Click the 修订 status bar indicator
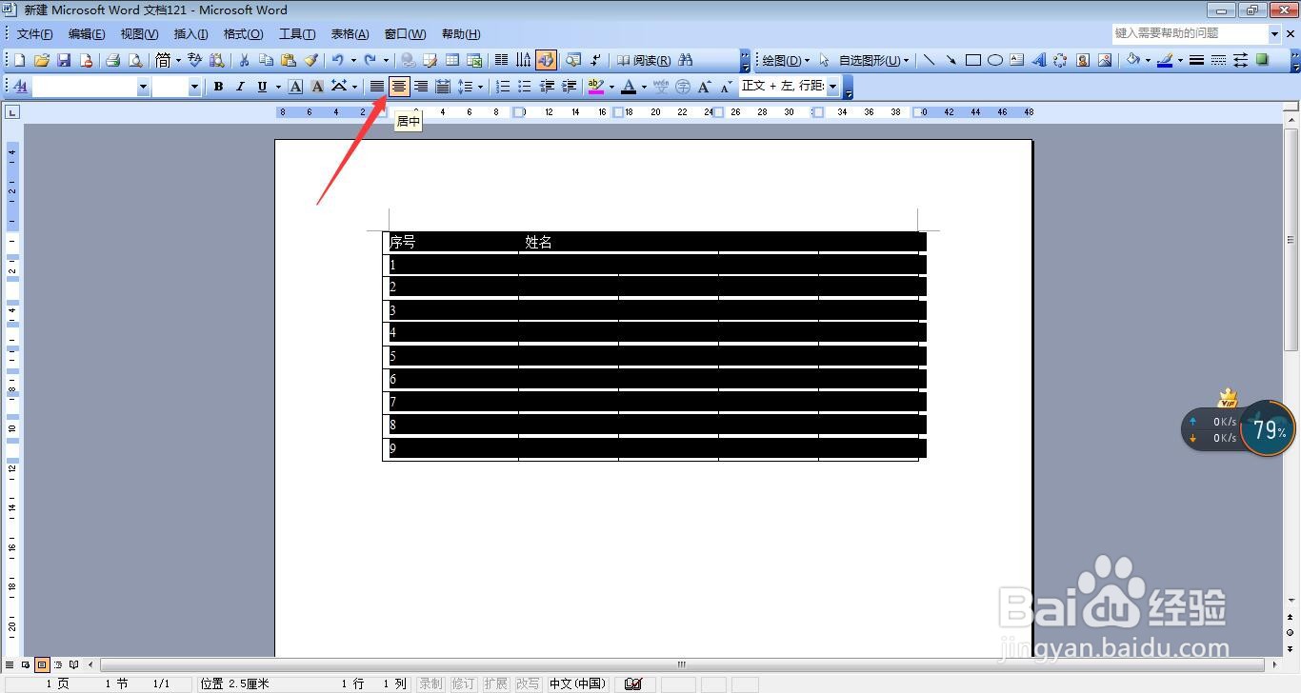The image size is (1301, 693). coord(463,683)
